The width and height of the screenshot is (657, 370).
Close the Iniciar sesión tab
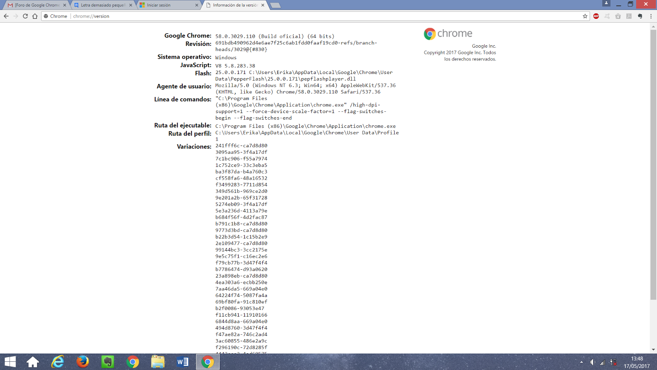(x=197, y=5)
